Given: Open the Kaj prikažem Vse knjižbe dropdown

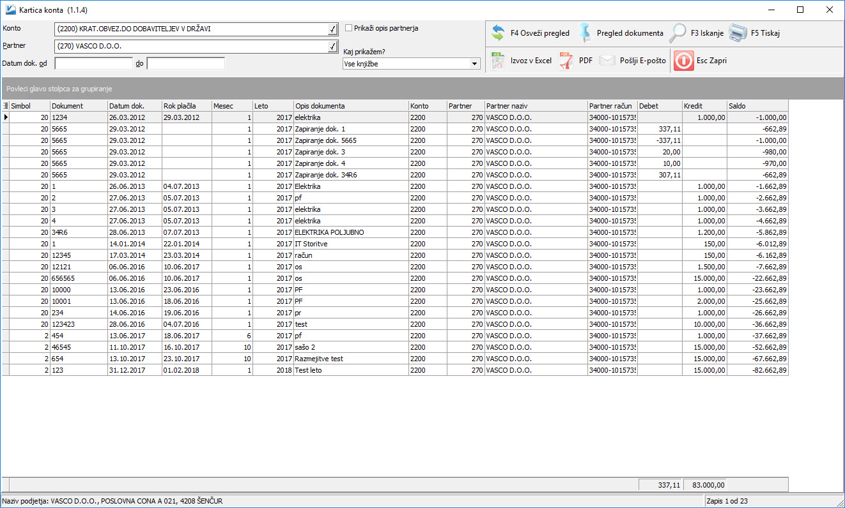Looking at the screenshot, I should point(474,64).
